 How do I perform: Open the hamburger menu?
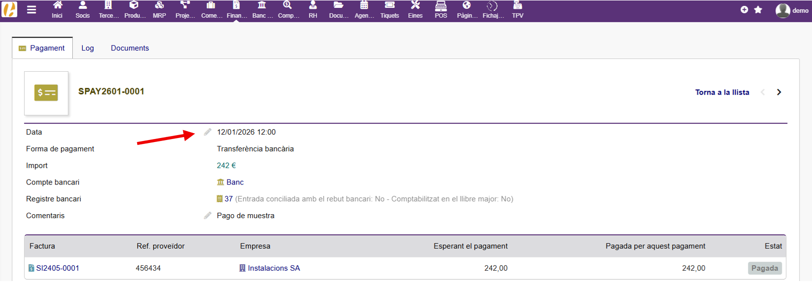(31, 10)
